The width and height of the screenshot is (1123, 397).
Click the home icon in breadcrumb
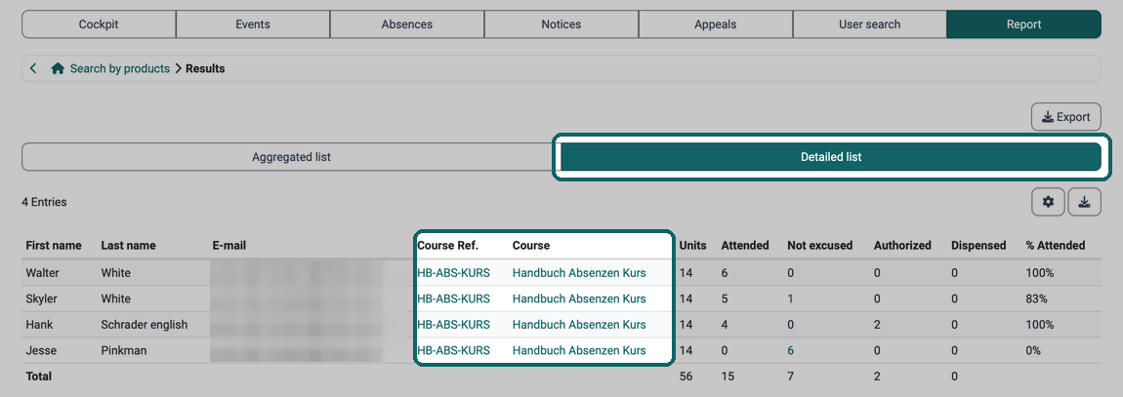tap(58, 68)
